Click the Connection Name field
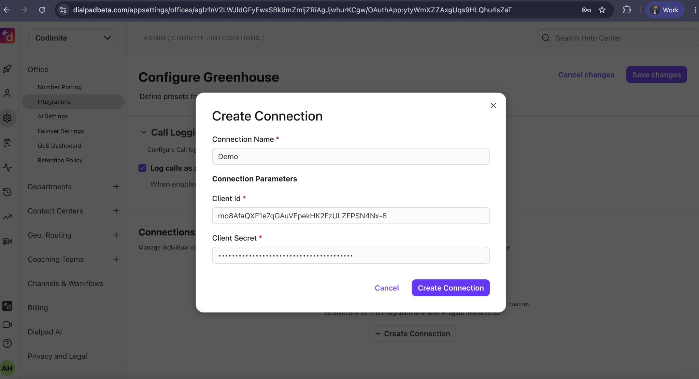 [x=351, y=156]
